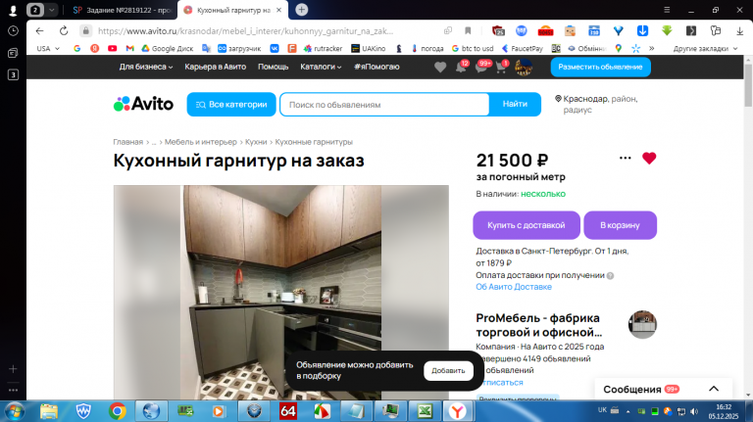This screenshot has width=753, height=422.
Task: Open the sidebar three-dots more options
Action: point(13,390)
